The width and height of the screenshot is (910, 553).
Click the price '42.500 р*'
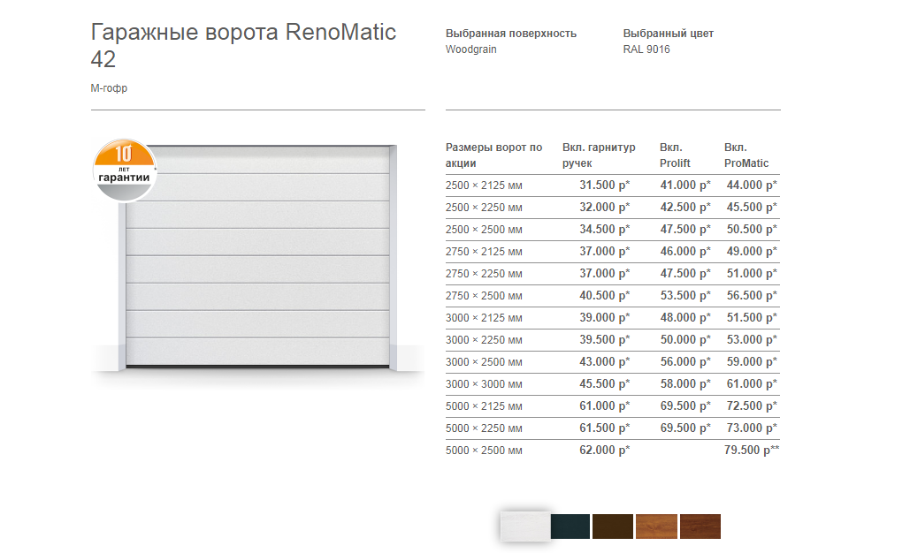(x=684, y=207)
